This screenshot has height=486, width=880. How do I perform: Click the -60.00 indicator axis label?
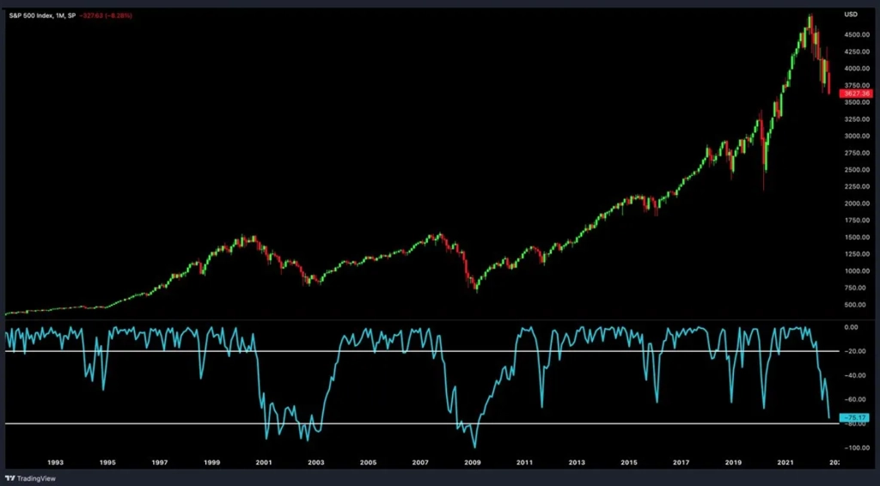(x=855, y=399)
